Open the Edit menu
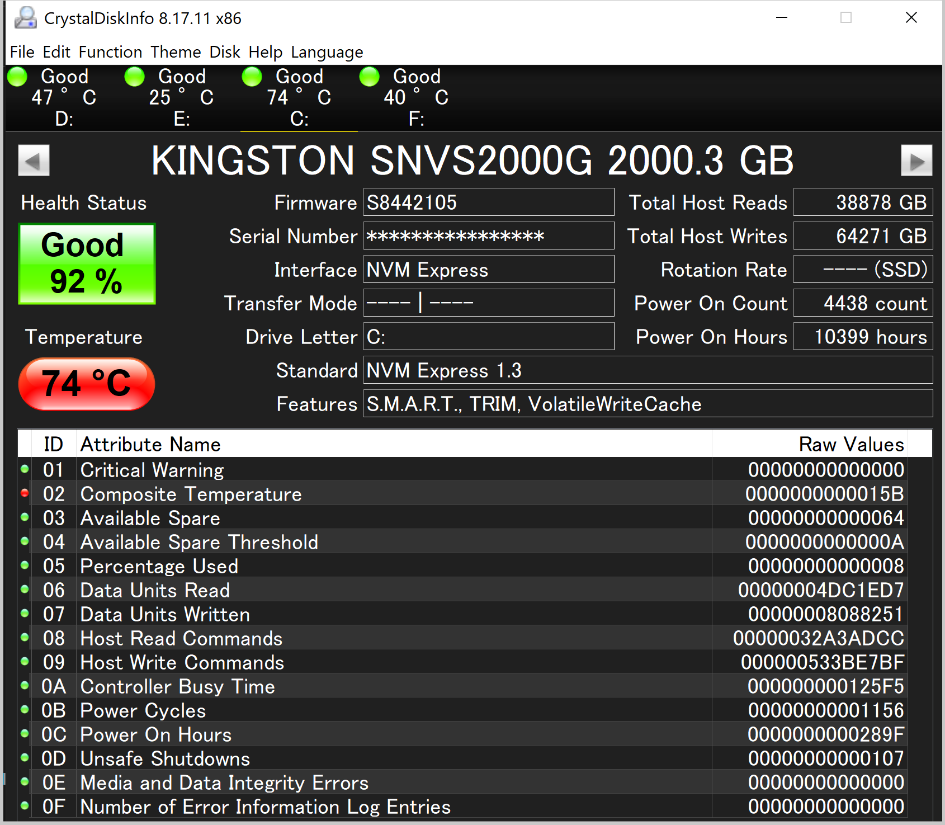Image resolution: width=945 pixels, height=825 pixels. (x=56, y=52)
